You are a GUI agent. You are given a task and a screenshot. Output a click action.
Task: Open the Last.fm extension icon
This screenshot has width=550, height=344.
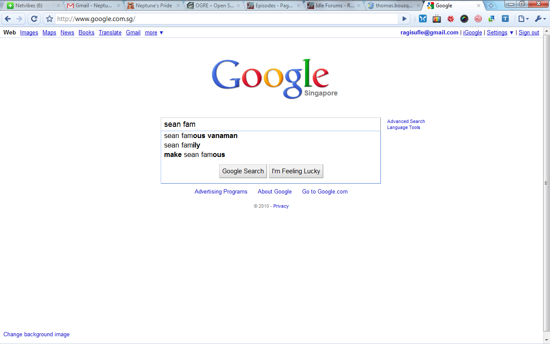(478, 19)
